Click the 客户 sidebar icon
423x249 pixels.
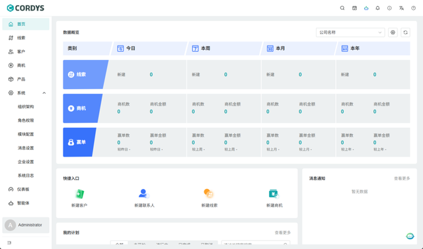(11, 52)
